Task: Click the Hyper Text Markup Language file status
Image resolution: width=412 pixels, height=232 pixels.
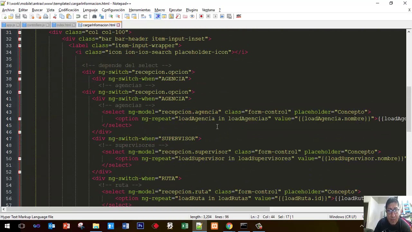Action: pyautogui.click(x=27, y=217)
